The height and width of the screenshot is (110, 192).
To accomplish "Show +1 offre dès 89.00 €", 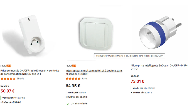I will pyautogui.click(x=11, y=102).
